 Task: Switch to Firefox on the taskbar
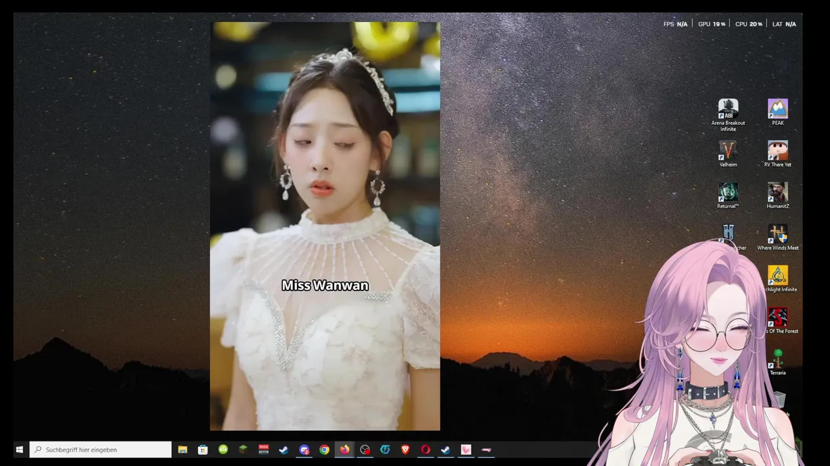click(344, 450)
